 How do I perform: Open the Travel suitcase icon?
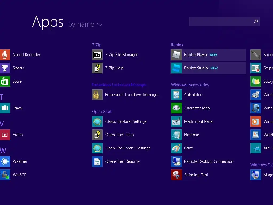[x=5, y=108]
